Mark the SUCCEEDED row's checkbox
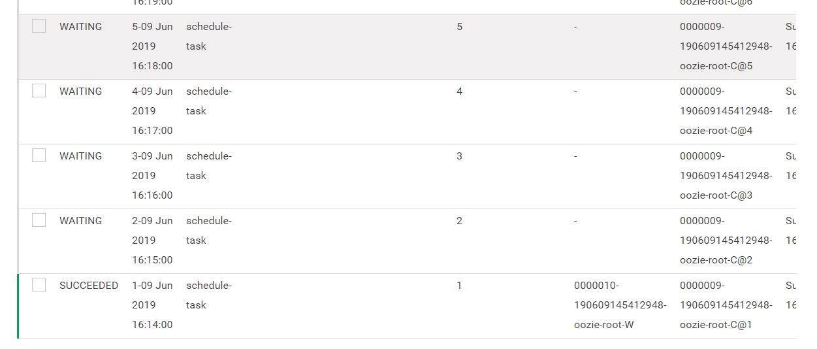This screenshot has height=349, width=817. click(39, 285)
